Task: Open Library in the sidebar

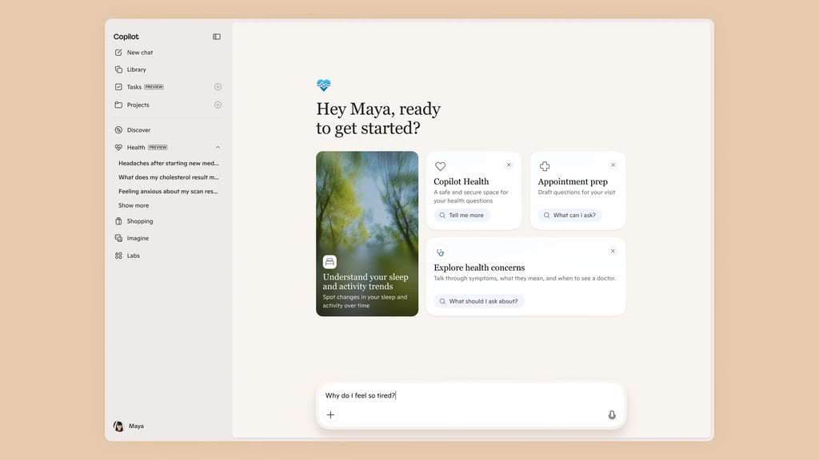Action: (x=136, y=69)
